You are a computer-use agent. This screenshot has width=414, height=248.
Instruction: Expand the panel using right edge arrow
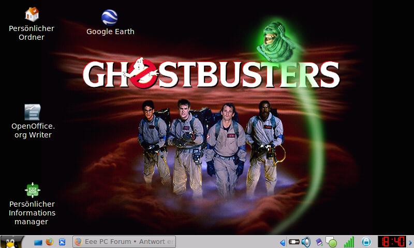point(411,242)
